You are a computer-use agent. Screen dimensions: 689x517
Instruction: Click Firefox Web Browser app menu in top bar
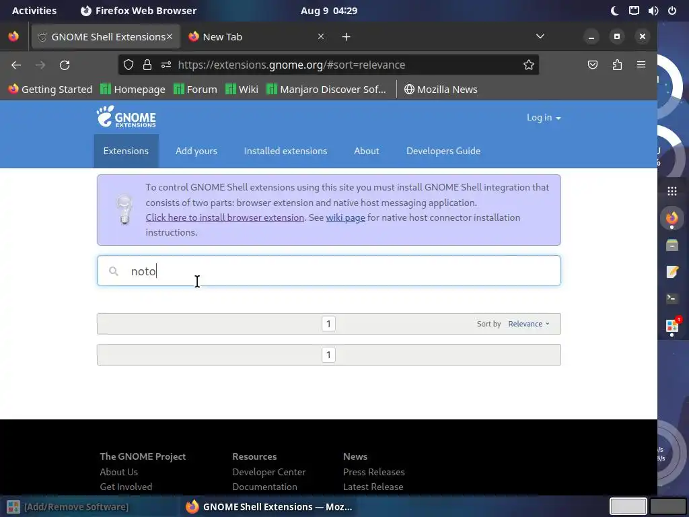tap(139, 11)
